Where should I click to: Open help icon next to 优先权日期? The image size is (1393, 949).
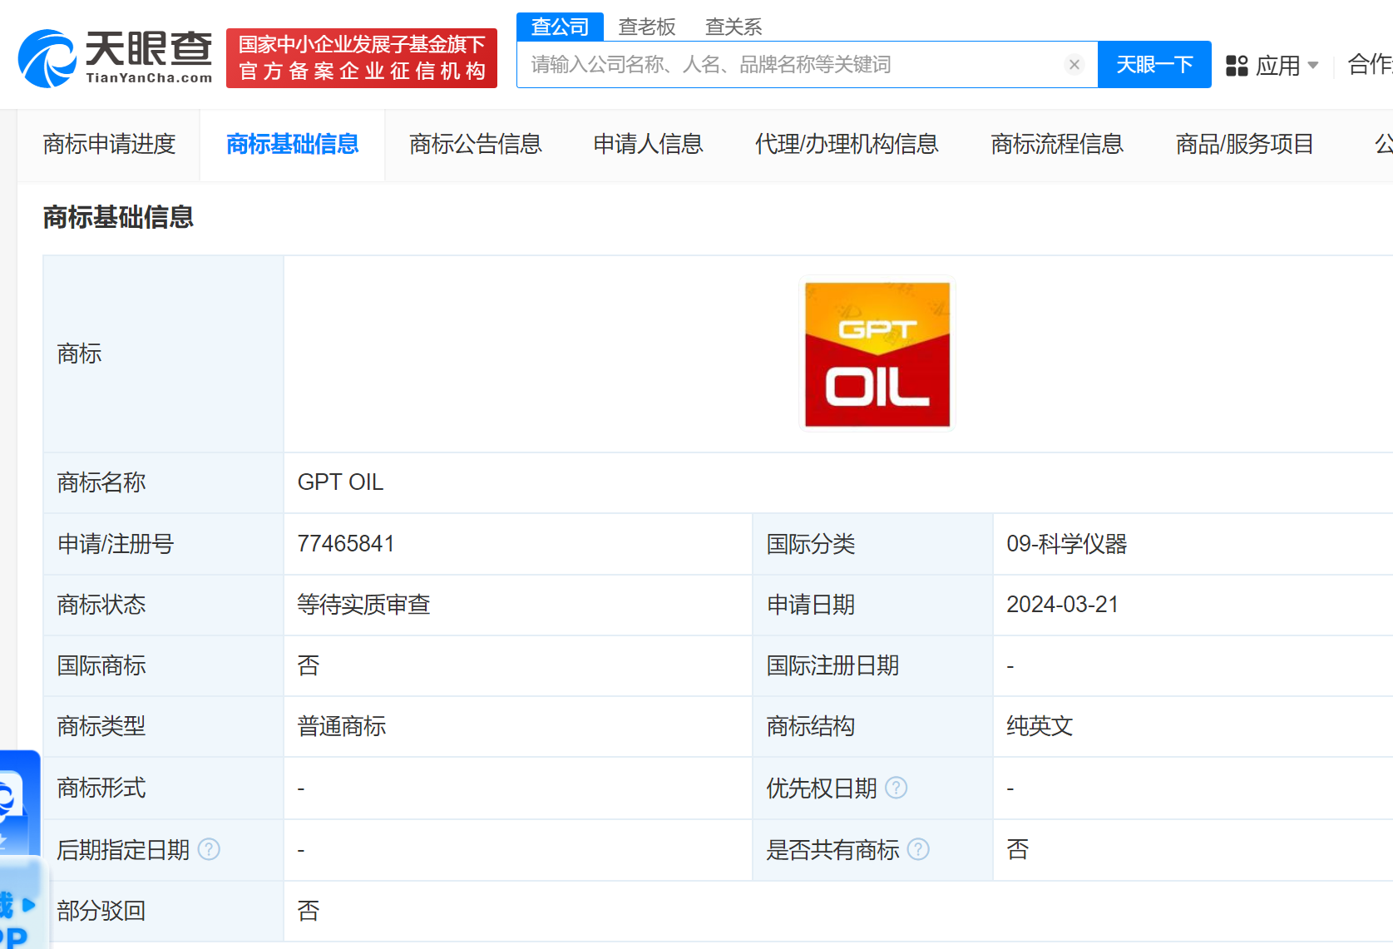[896, 788]
